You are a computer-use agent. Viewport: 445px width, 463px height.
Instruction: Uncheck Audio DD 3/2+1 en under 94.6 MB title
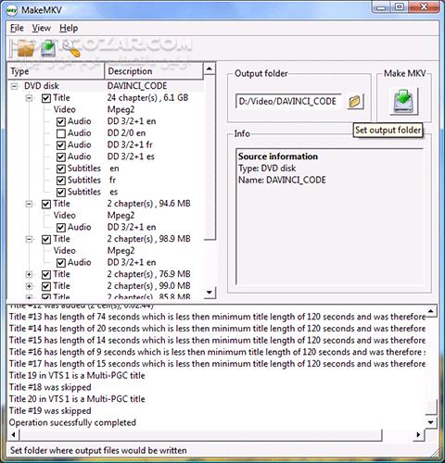point(61,228)
